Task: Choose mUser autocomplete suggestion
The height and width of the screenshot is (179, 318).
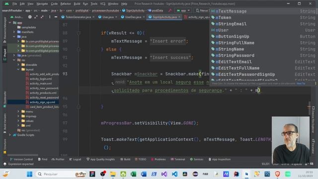Action: pyautogui.click(x=263, y=30)
